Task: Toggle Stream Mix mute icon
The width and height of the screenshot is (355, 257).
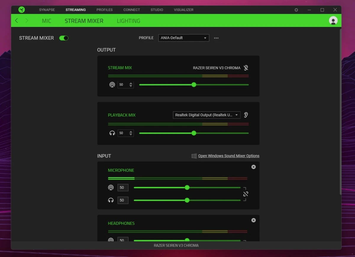Action: click(246, 68)
